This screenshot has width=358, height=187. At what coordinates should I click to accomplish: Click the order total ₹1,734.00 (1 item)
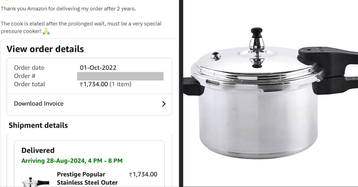pos(105,84)
